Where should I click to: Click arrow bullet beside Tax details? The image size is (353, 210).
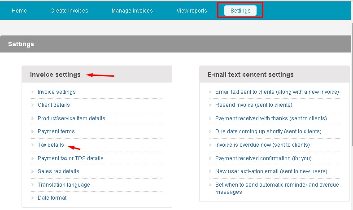pos(33,144)
